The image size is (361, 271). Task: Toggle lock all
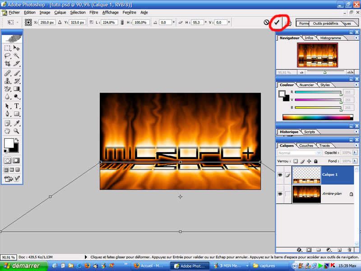[x=316, y=161]
